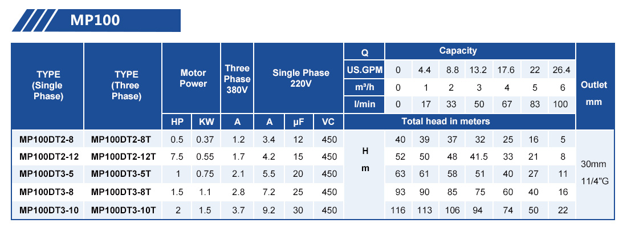
Task: Click the Three Phase 380V header
Action: (237, 78)
